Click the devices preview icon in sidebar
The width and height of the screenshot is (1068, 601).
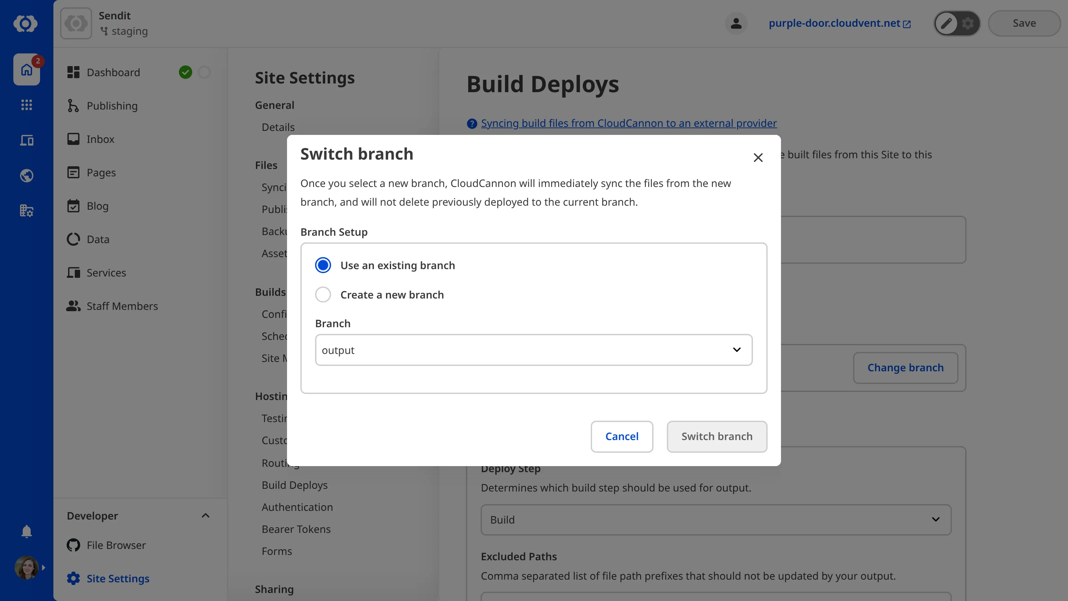coord(26,140)
